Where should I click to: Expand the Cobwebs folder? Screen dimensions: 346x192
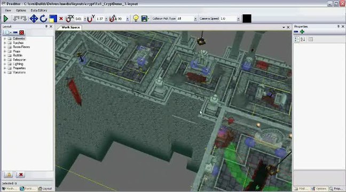tap(5, 38)
